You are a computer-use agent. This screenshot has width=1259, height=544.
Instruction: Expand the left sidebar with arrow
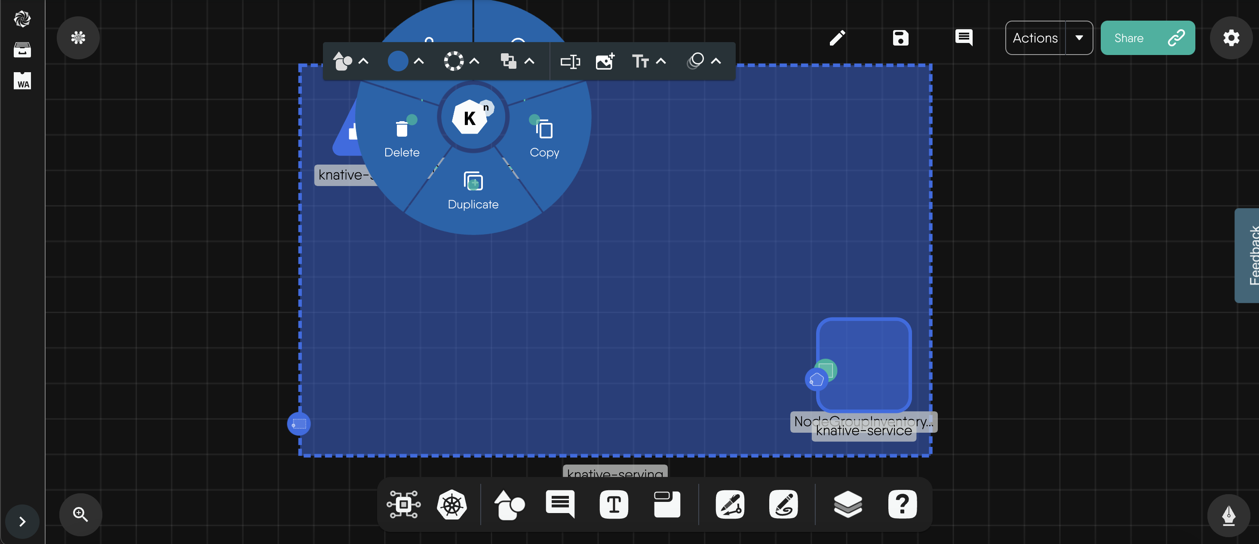[x=22, y=522]
